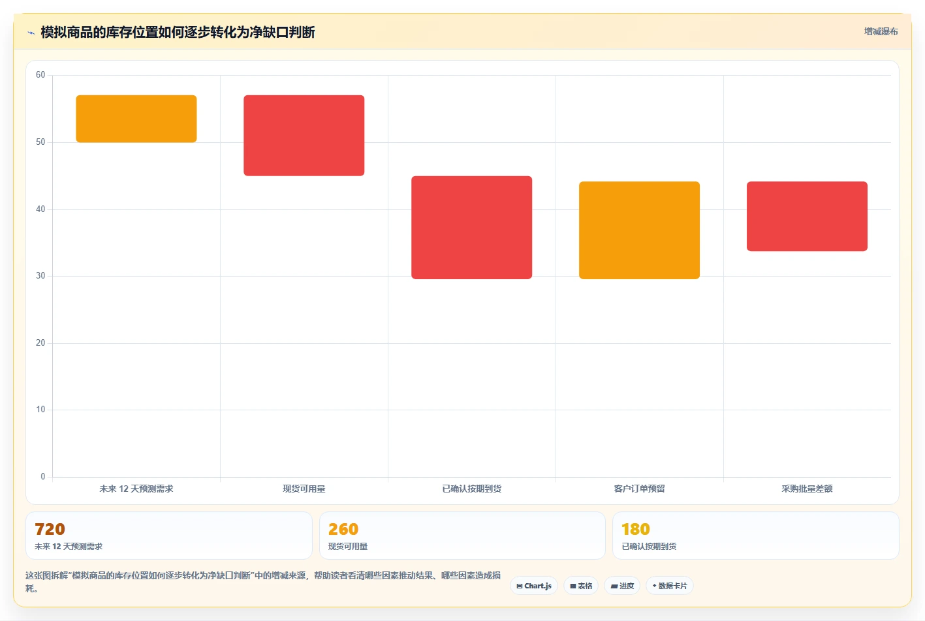Click x-axis label 已确认按期到货

tap(472, 489)
